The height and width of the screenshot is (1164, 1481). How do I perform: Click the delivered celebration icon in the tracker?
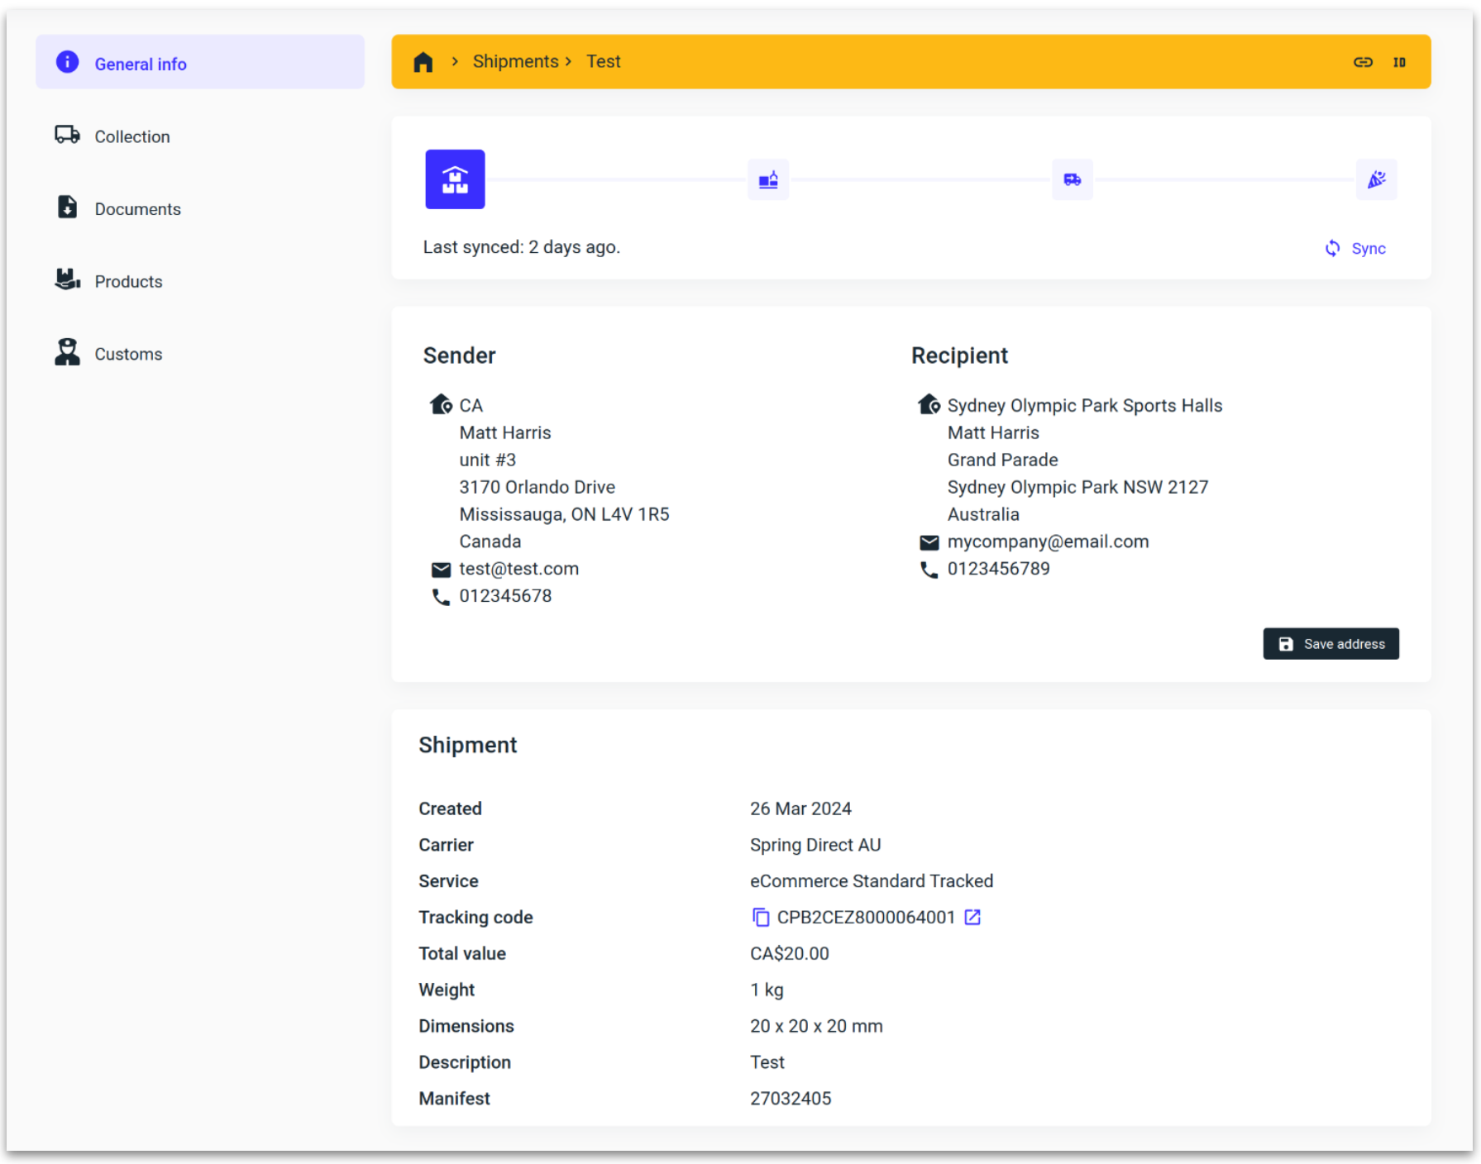[1376, 179]
